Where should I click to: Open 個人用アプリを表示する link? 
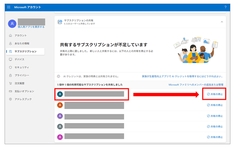tap(31, 27)
